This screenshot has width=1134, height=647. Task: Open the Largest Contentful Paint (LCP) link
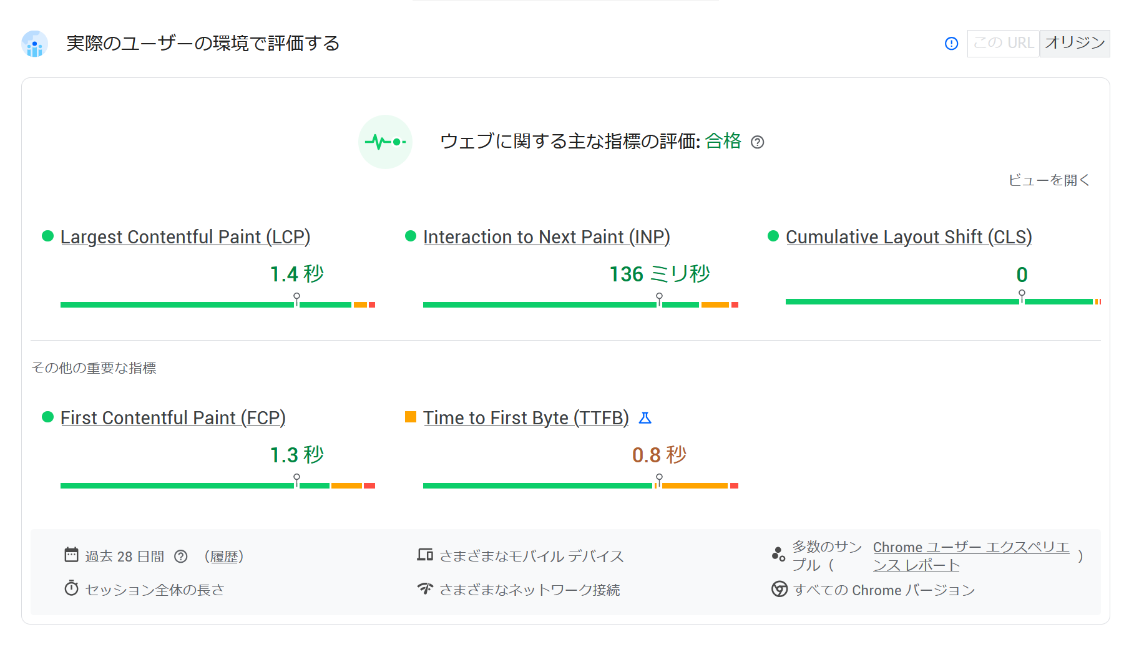point(185,237)
